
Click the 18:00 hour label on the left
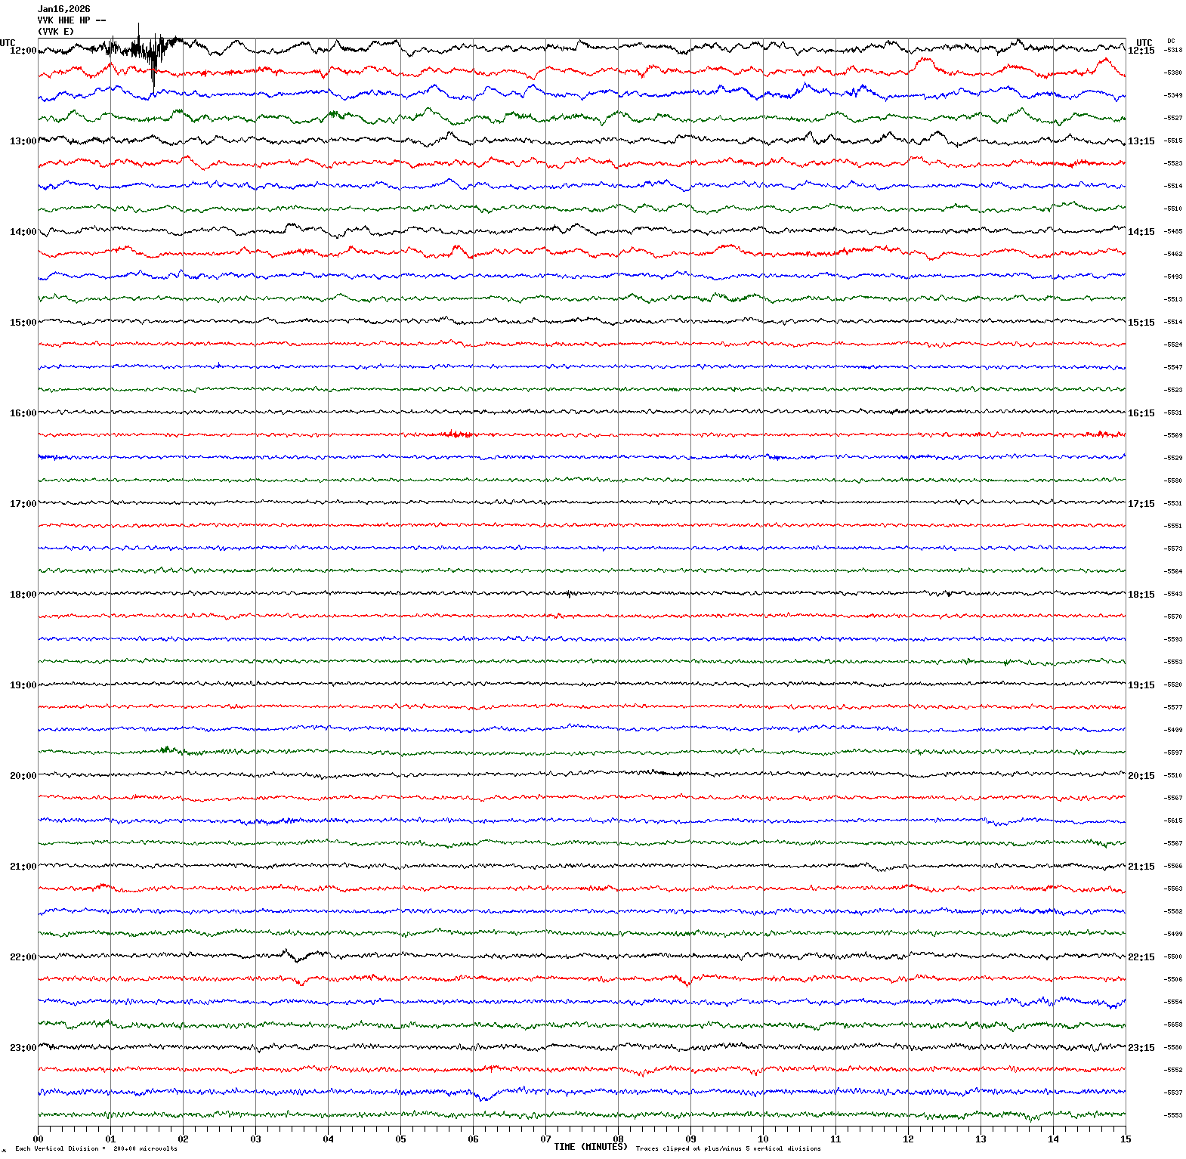tap(23, 595)
